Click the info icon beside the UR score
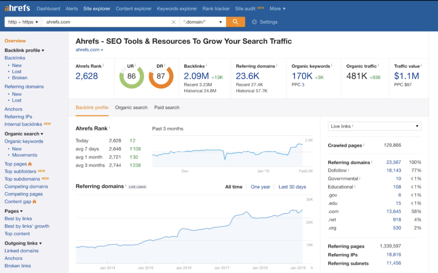 (x=136, y=65)
